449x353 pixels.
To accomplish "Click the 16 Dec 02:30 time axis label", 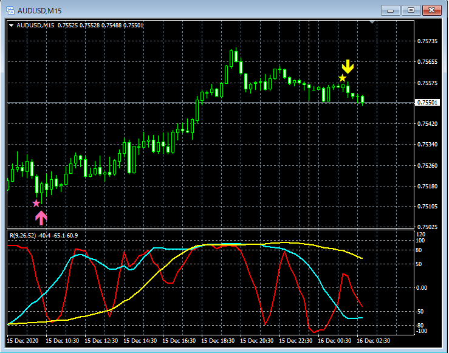I will coord(374,341).
